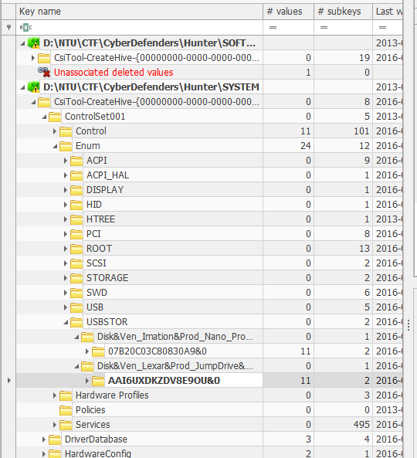Select the SCSI key

tap(96, 263)
